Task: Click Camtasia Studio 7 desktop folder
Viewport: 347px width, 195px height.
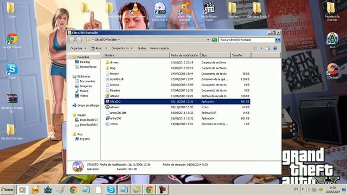Action: 258,10
